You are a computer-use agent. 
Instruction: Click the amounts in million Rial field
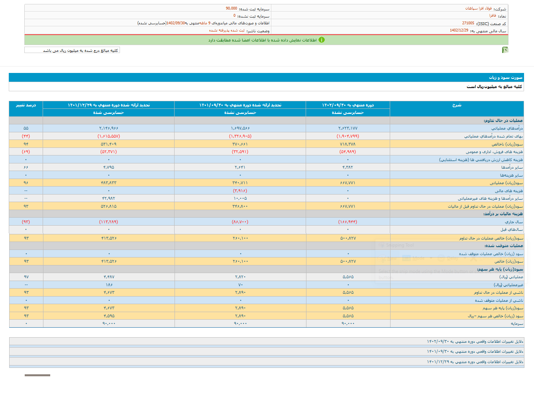[x=72, y=50]
